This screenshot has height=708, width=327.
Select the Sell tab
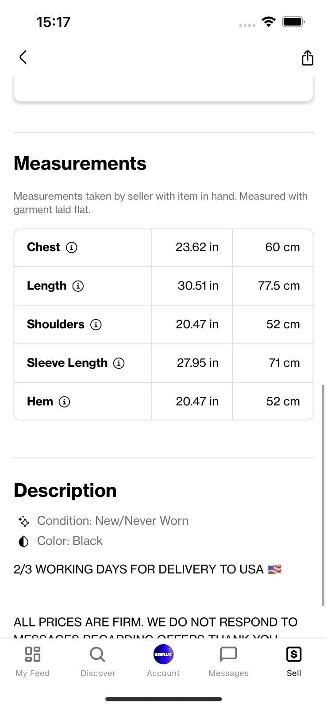click(294, 662)
